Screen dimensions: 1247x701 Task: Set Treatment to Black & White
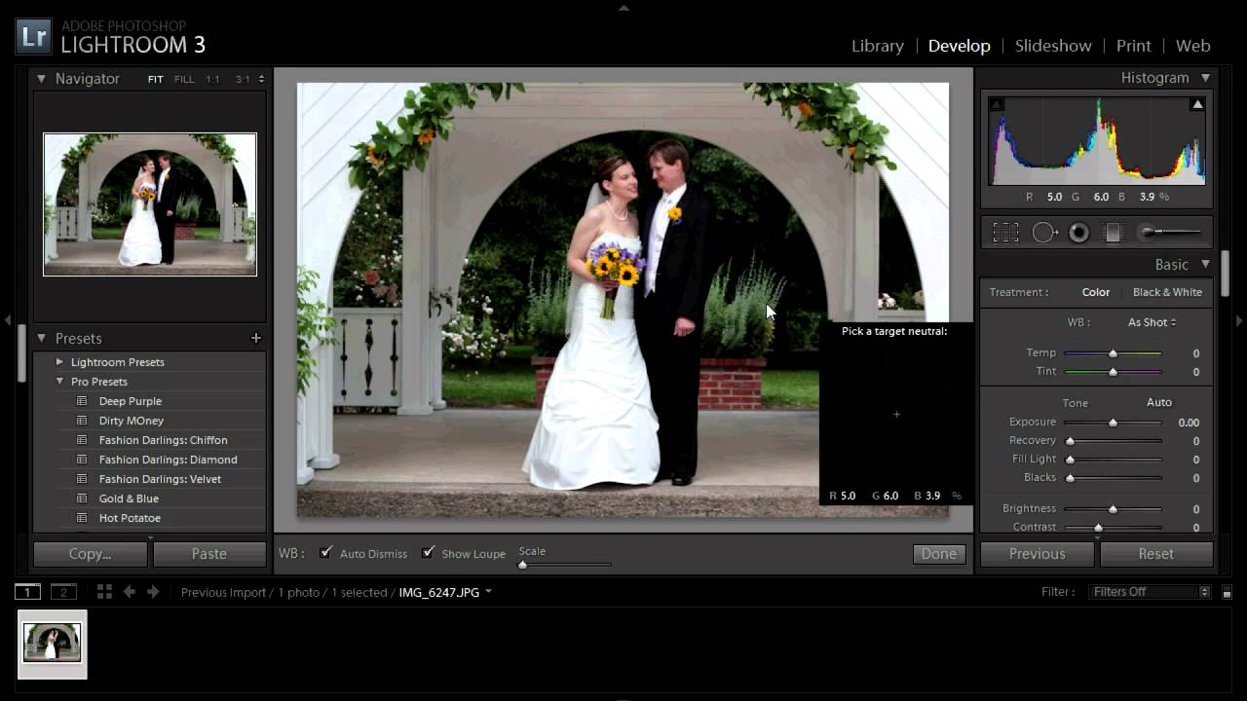point(1167,292)
